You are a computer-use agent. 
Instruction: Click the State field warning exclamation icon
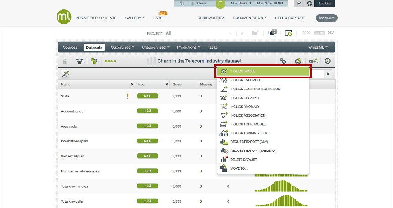128,96
